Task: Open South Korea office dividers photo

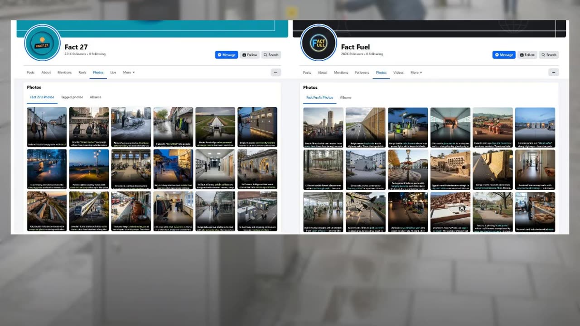Action: [323, 212]
